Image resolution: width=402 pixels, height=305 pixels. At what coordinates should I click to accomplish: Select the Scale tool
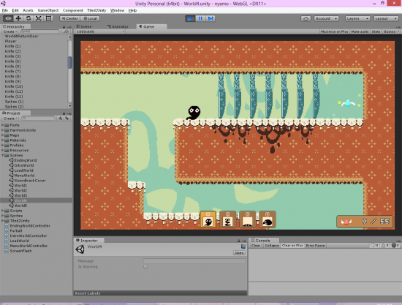[x=39, y=18]
